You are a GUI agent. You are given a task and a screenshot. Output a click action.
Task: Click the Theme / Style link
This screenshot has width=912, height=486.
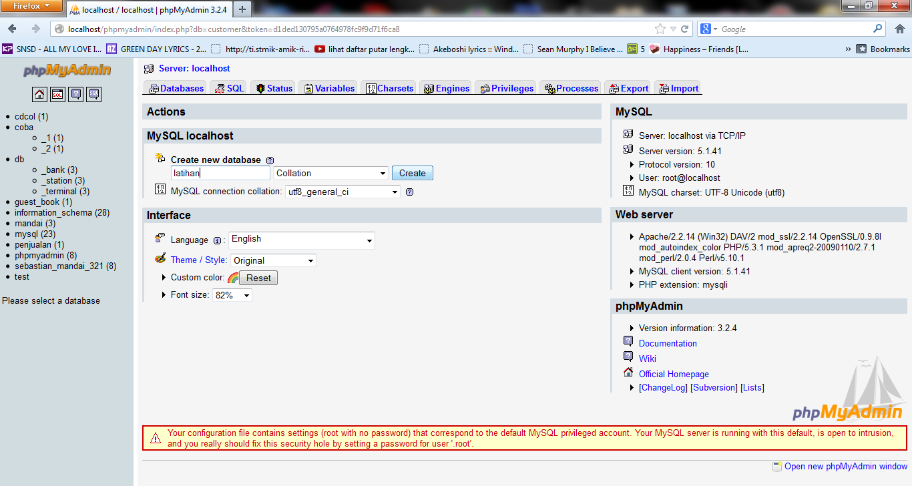click(x=198, y=260)
